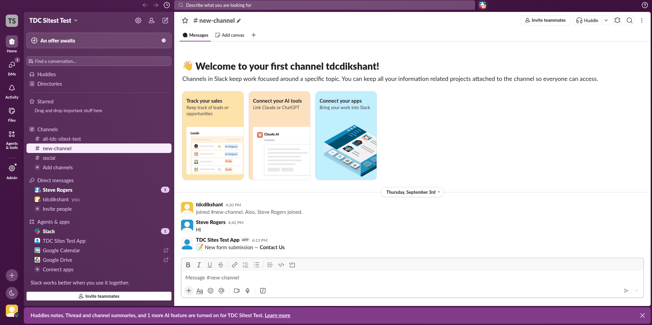The width and height of the screenshot is (652, 325).
Task: Open the Add canvas tab
Action: click(230, 35)
